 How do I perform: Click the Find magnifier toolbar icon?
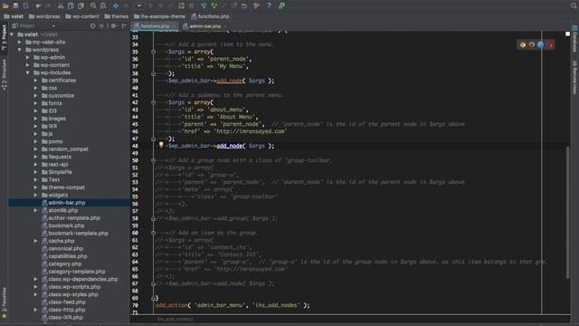point(93,5)
